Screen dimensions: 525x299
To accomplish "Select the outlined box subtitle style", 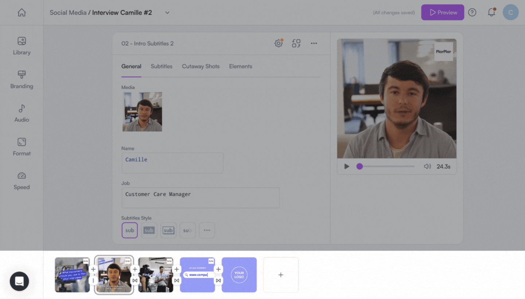I will (168, 230).
